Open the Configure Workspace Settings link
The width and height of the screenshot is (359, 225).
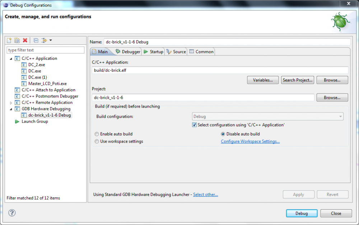250,142
